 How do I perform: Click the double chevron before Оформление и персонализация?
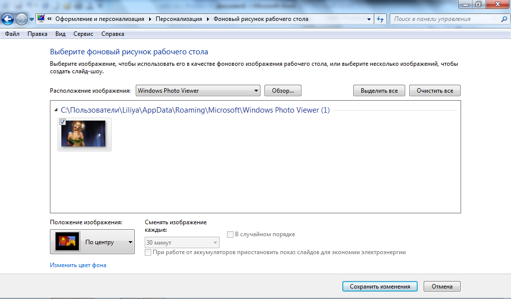49,19
